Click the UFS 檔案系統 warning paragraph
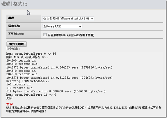 [83, 110]
